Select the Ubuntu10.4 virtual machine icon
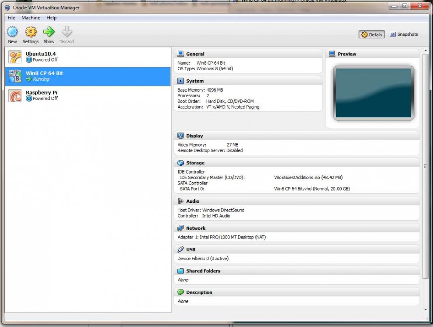Screen dimensions: 433x327 [x=15, y=57]
